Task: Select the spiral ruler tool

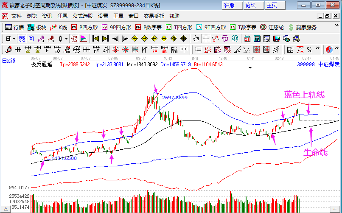Action: pos(57,50)
